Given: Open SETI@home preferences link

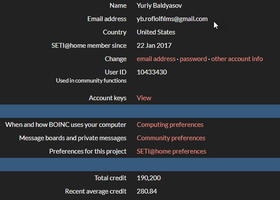Looking at the screenshot, I should pyautogui.click(x=171, y=151).
